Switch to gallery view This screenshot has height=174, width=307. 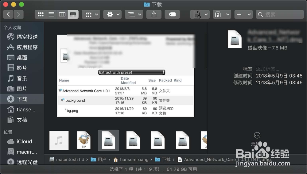73,14
